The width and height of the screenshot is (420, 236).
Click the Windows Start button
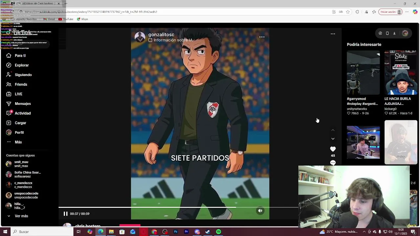click(x=5, y=232)
